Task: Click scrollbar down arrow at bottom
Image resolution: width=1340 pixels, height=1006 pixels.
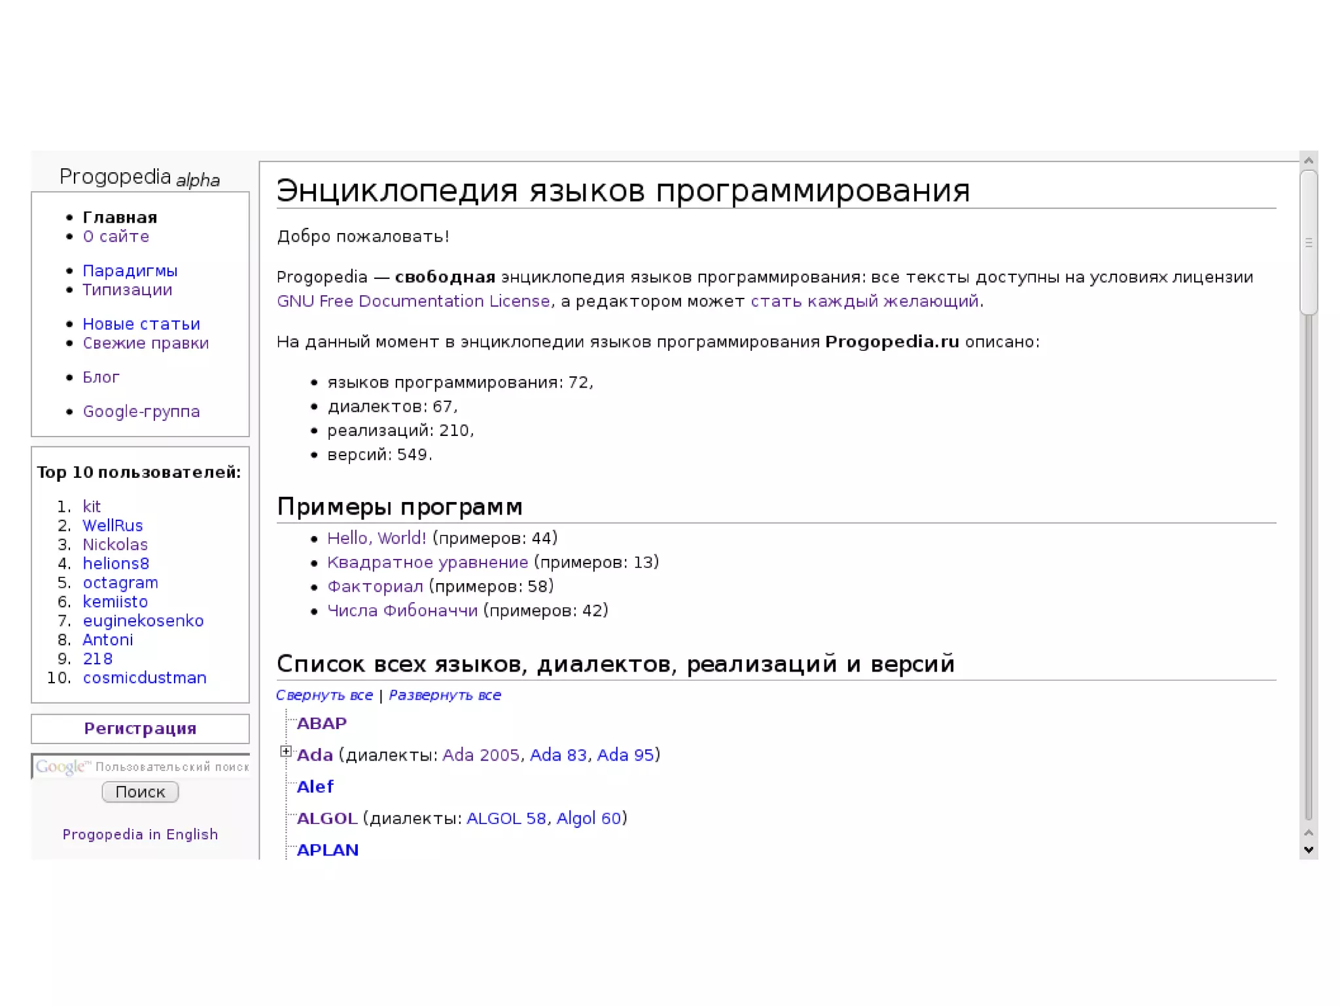Action: click(1308, 850)
